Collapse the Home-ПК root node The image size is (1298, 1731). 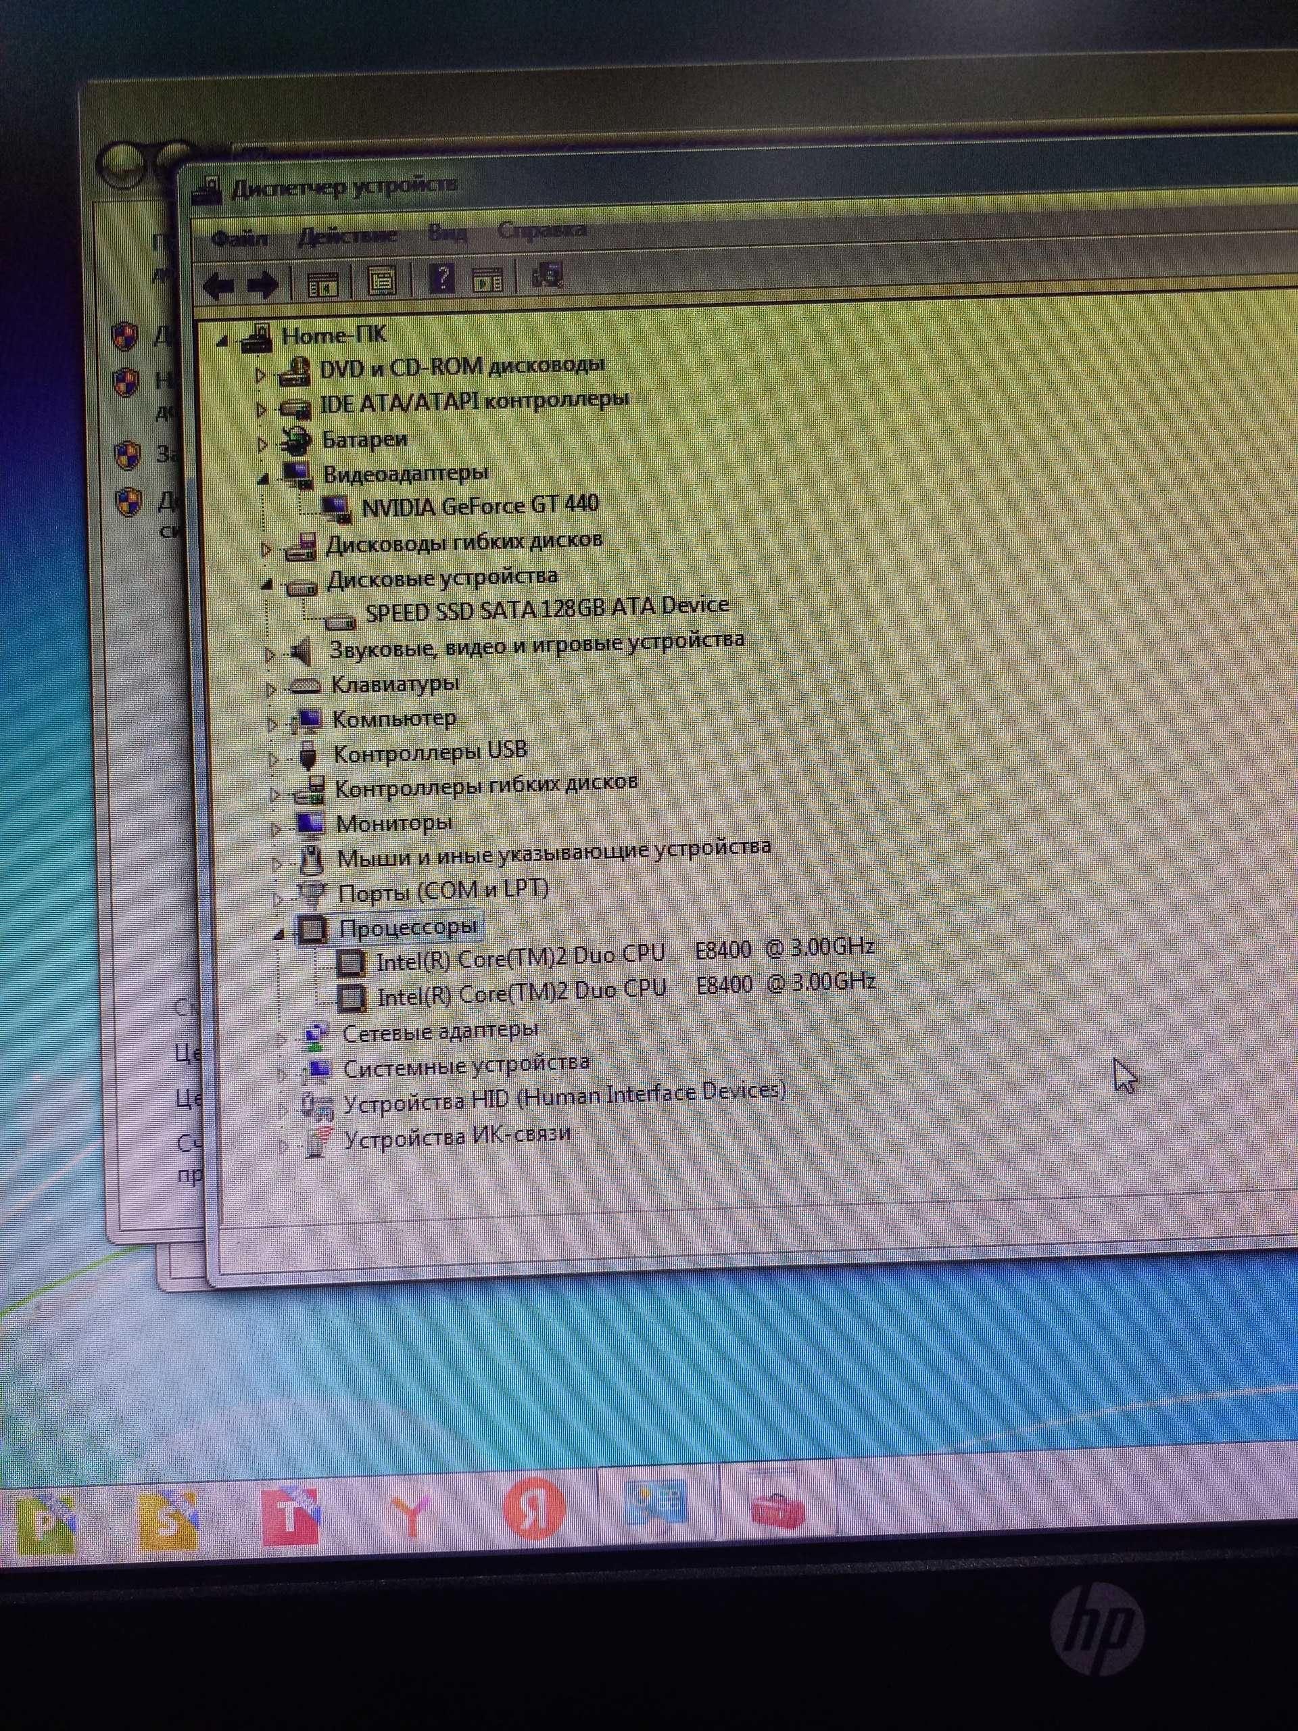click(222, 341)
